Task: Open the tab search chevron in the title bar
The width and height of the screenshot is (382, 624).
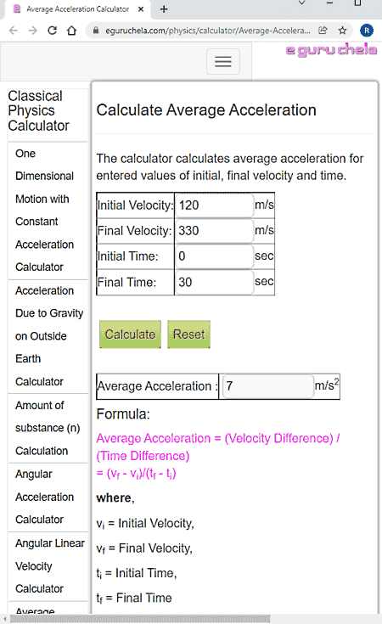Action: click(302, 3)
